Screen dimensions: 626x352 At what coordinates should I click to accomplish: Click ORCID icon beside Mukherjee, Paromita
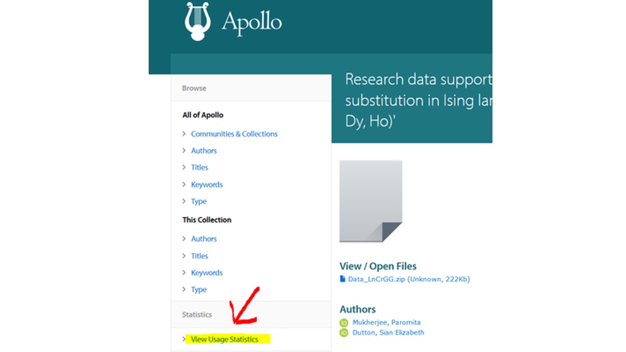(344, 322)
